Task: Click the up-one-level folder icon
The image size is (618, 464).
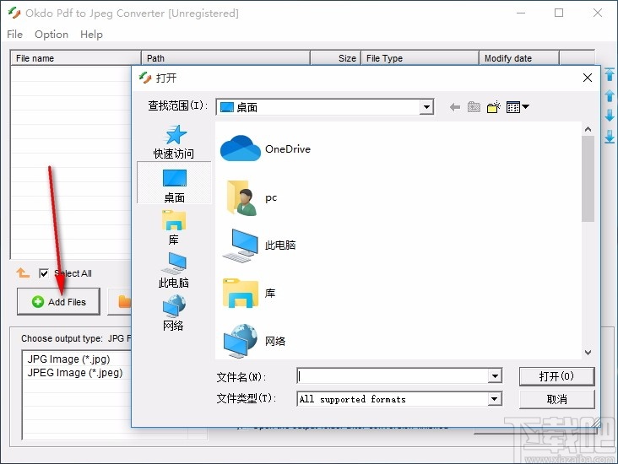Action: point(474,107)
